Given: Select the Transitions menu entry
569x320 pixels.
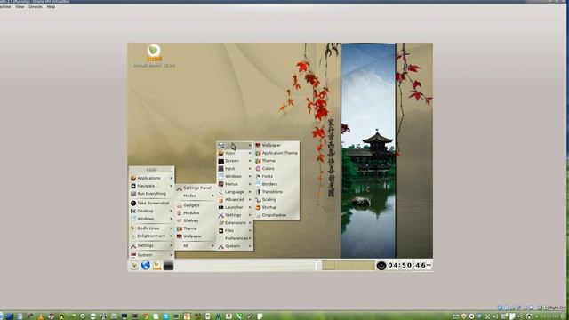Looking at the screenshot, I should point(276,192).
